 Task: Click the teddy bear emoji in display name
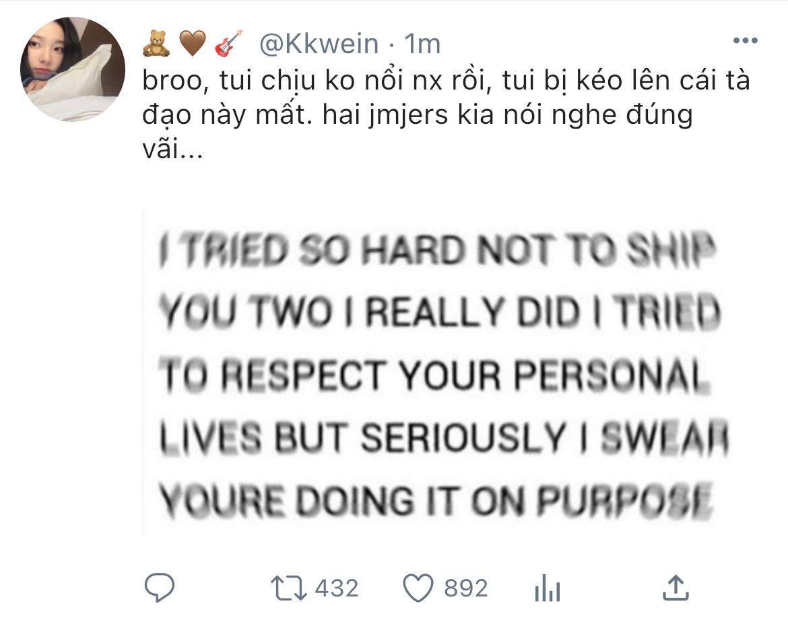(156, 43)
